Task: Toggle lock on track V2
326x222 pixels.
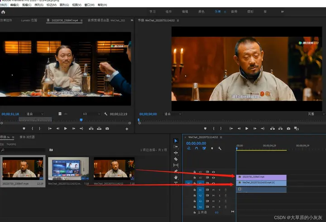Action: tap(195, 178)
